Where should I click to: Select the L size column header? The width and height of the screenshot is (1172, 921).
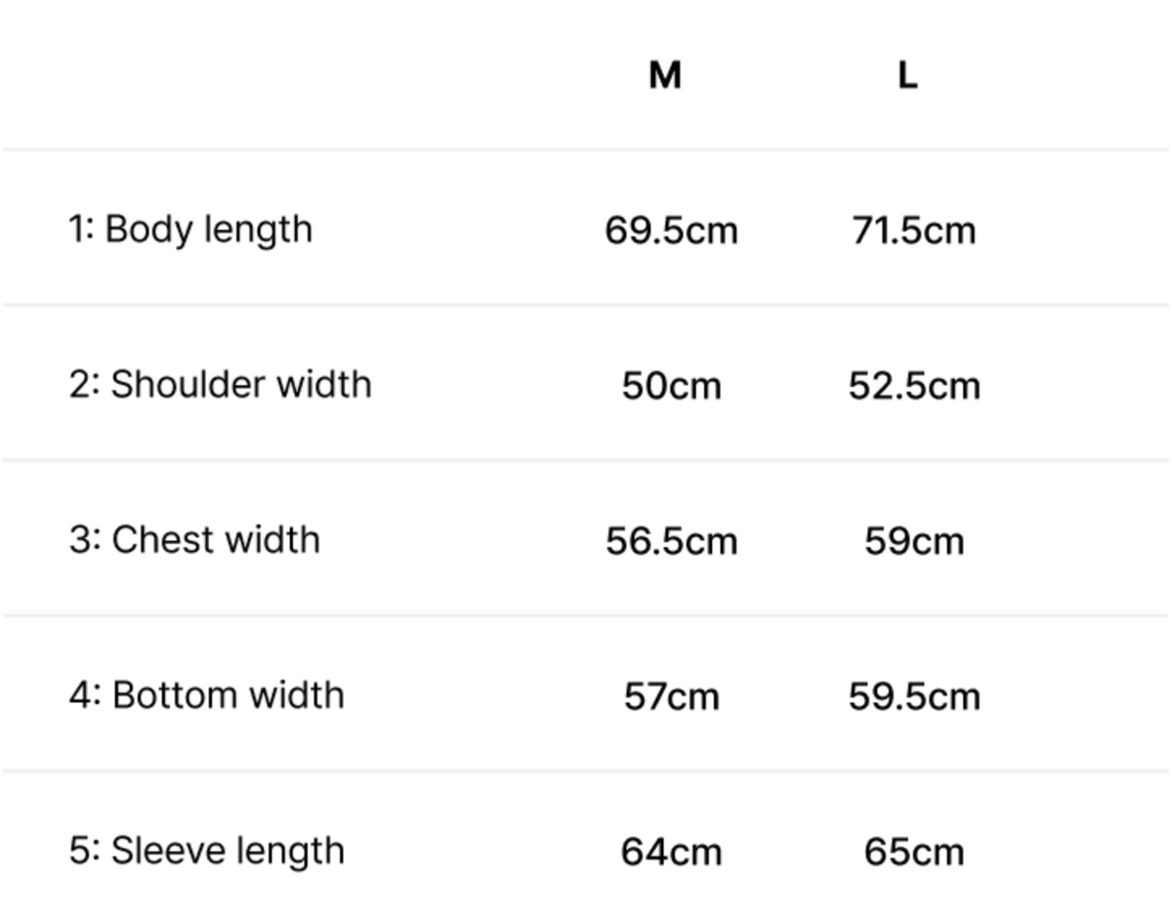907,75
